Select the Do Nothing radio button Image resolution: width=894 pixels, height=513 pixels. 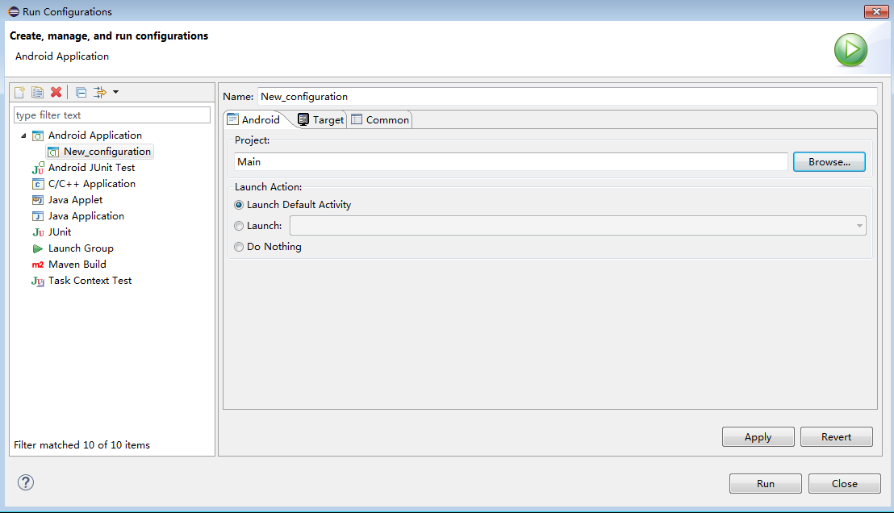point(239,247)
